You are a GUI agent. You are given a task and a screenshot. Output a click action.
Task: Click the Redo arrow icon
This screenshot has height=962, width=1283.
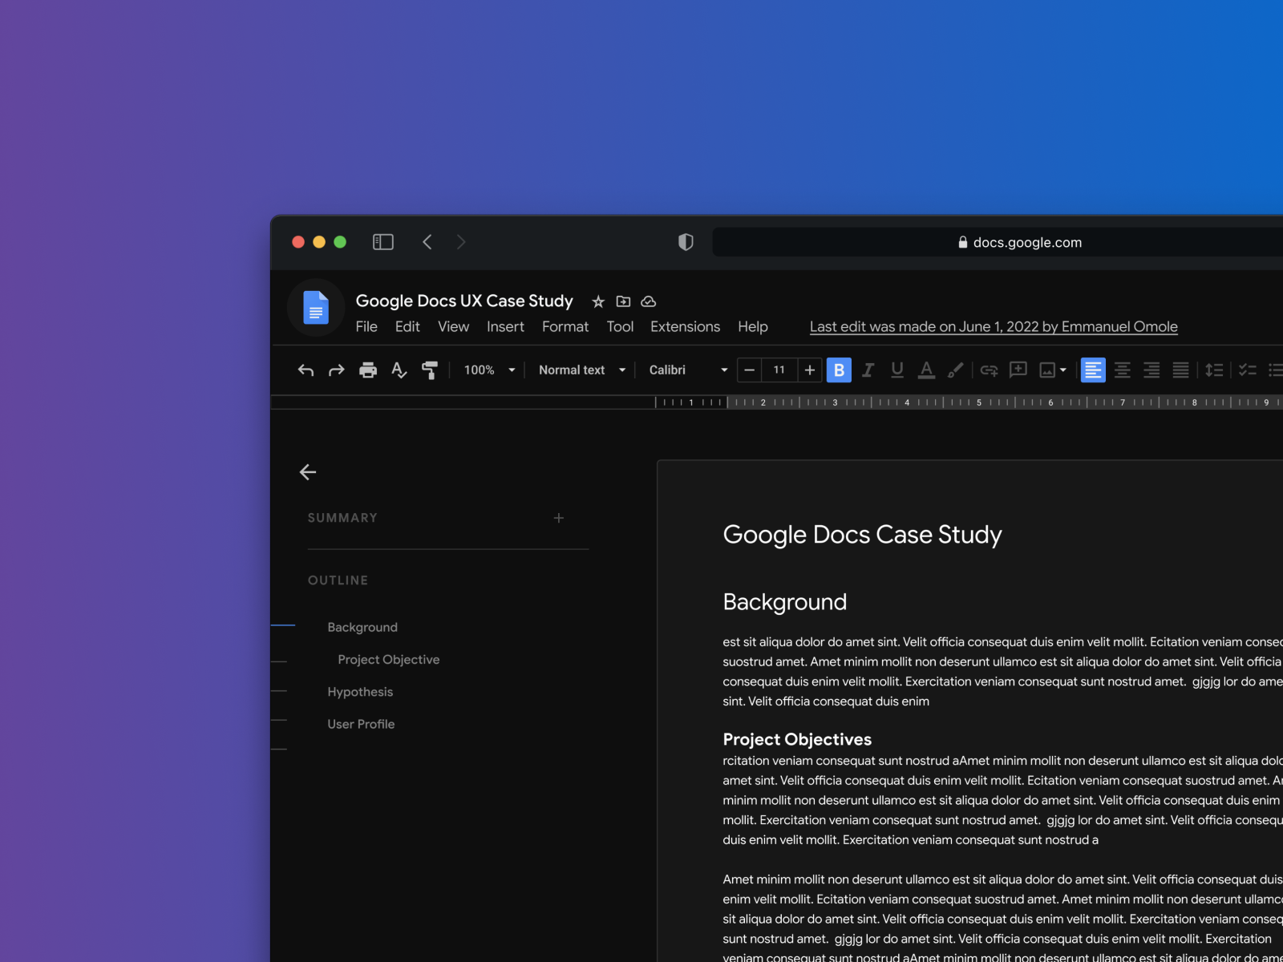(x=337, y=370)
